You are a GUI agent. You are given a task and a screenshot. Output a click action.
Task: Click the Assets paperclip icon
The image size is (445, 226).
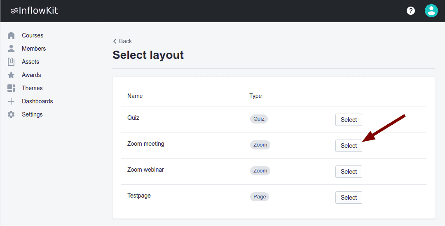point(11,62)
